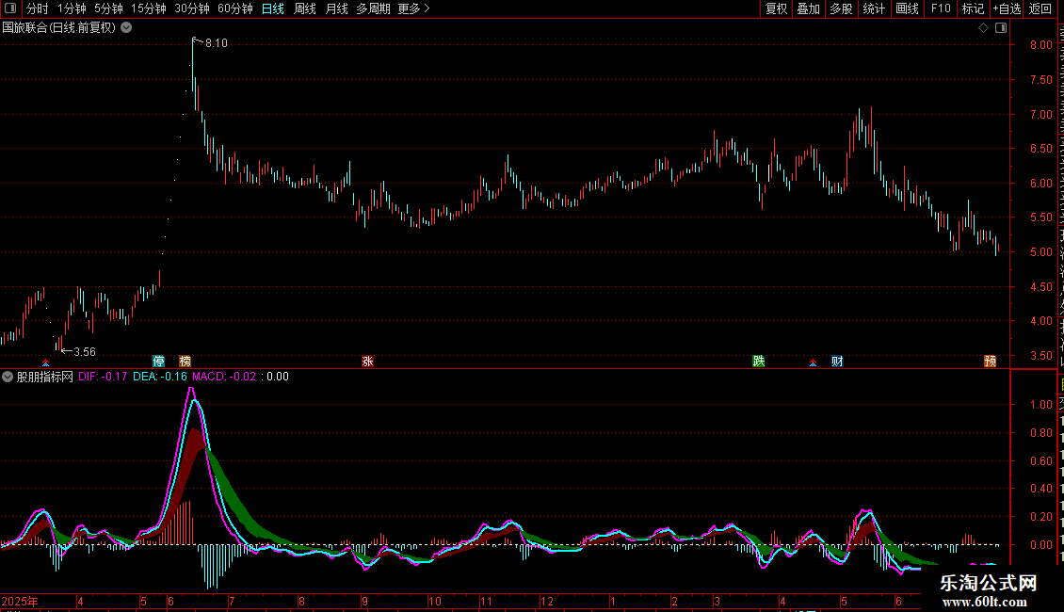Viewport: 1064px width, 612px height.
Task: Click the 2025年 label on time axis
Action: click(20, 601)
